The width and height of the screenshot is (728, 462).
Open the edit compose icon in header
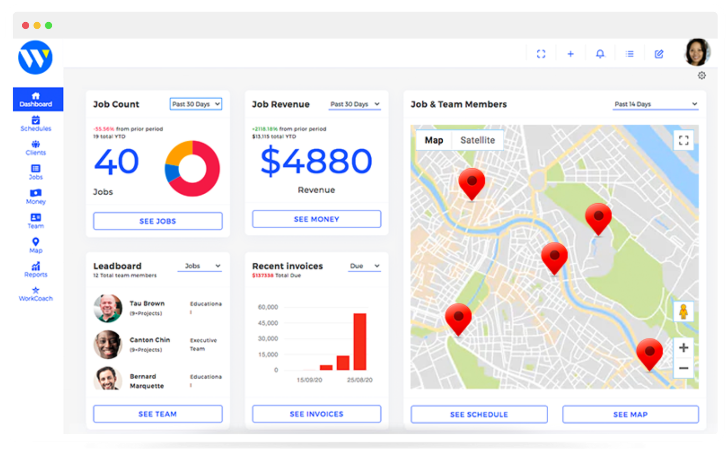tap(659, 54)
